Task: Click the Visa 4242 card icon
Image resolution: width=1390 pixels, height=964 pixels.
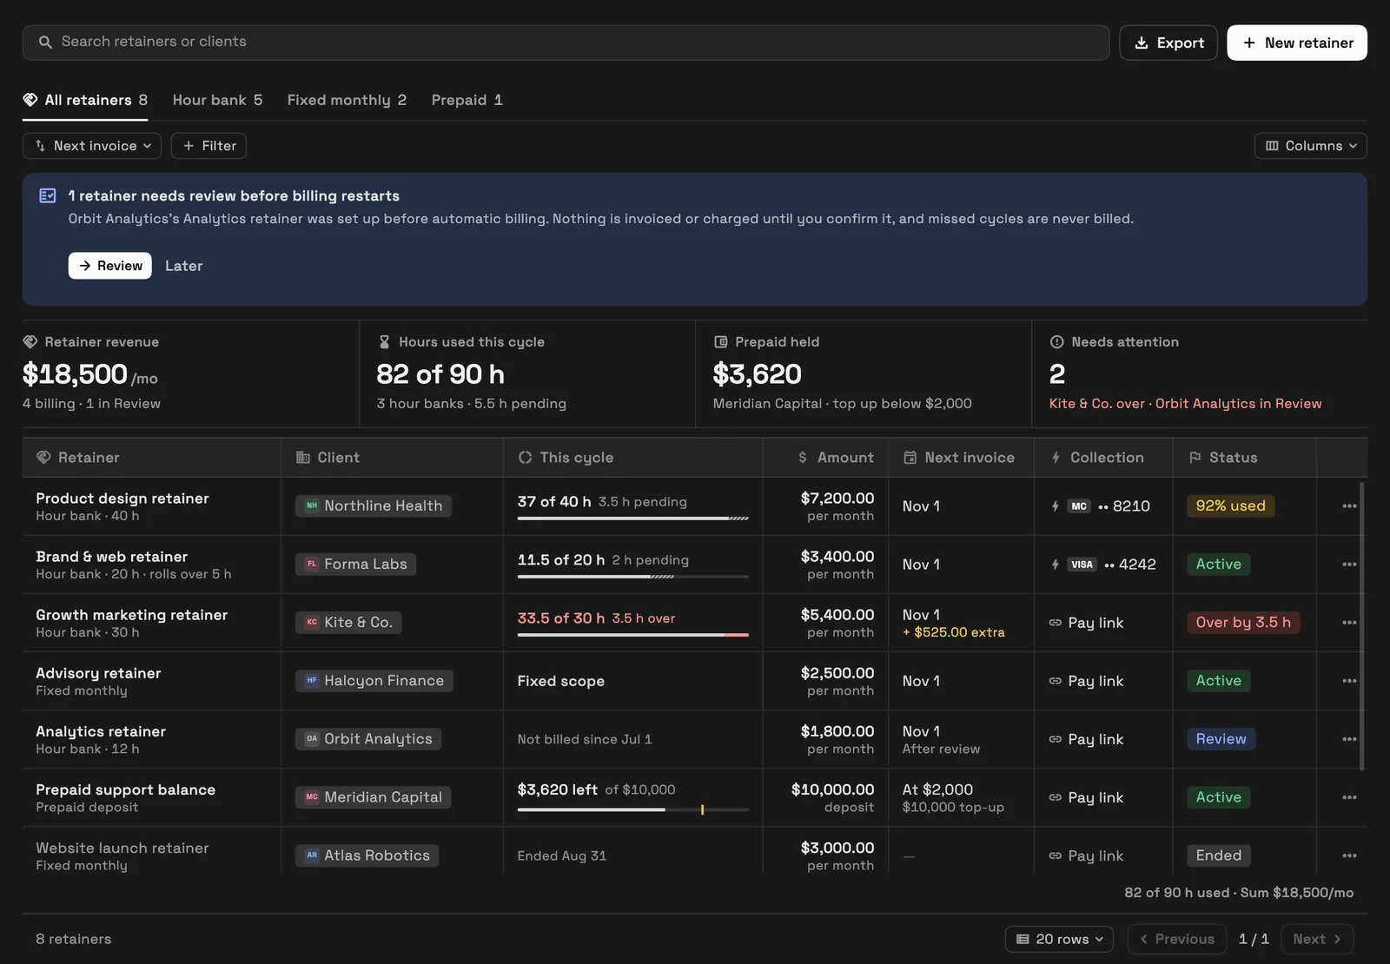Action: click(1082, 565)
